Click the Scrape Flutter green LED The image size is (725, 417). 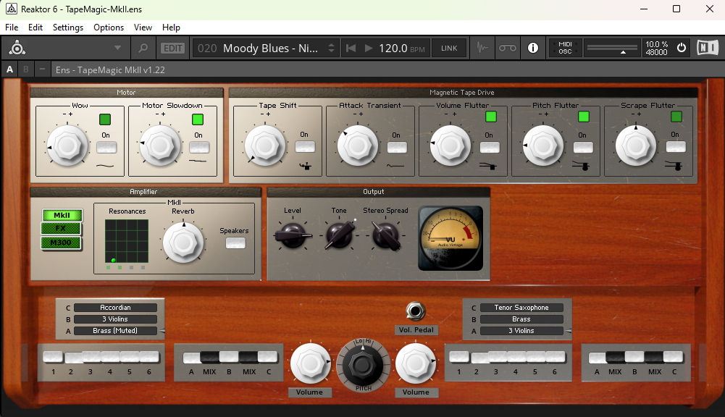(x=676, y=117)
